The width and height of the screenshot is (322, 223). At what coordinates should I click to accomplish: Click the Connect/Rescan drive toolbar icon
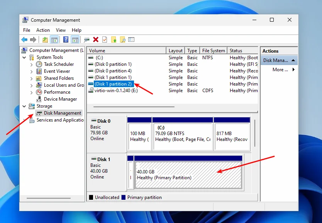[86, 39]
